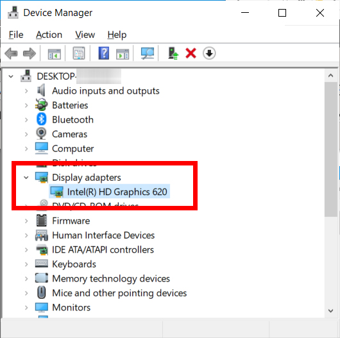Select Mice and other pointing devices
The image size is (340, 338).
(x=119, y=293)
